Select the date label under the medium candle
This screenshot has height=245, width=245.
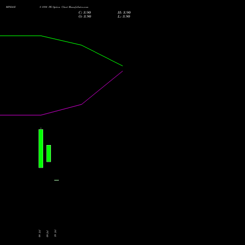(48, 234)
